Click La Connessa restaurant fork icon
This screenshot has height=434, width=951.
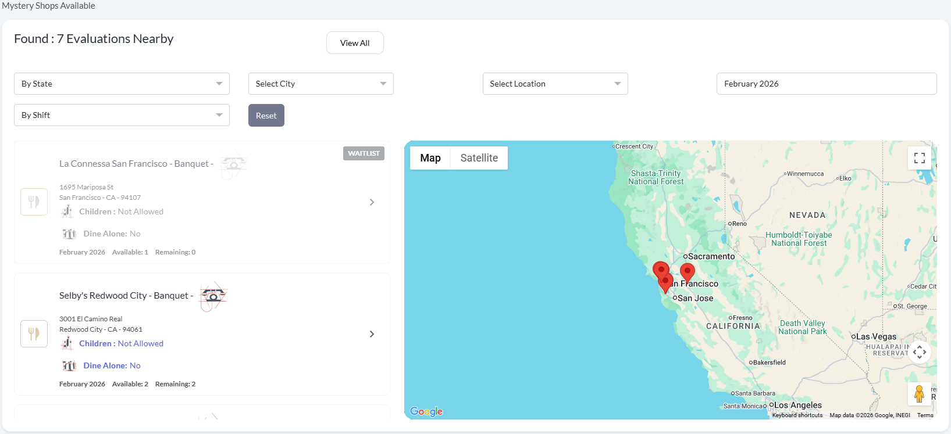coord(34,202)
